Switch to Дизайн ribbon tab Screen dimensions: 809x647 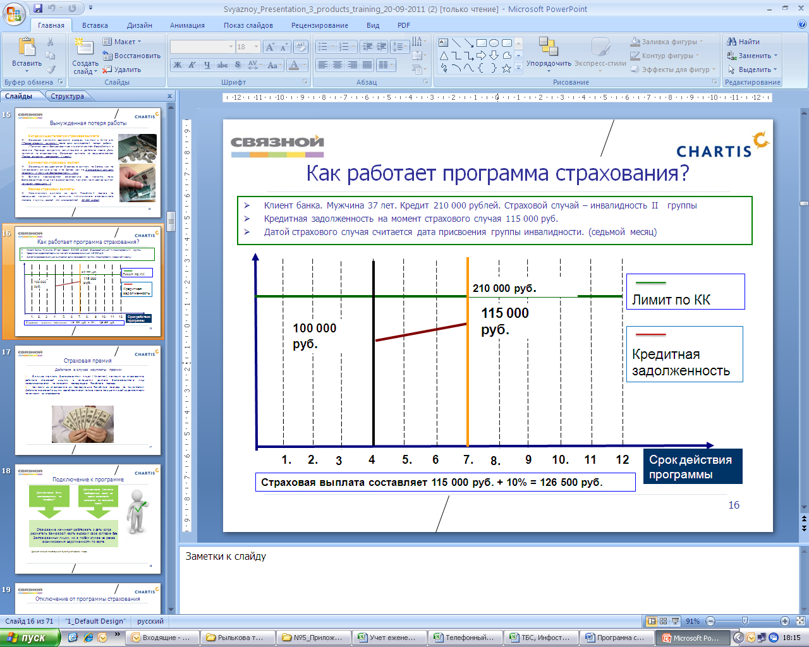pyautogui.click(x=140, y=25)
